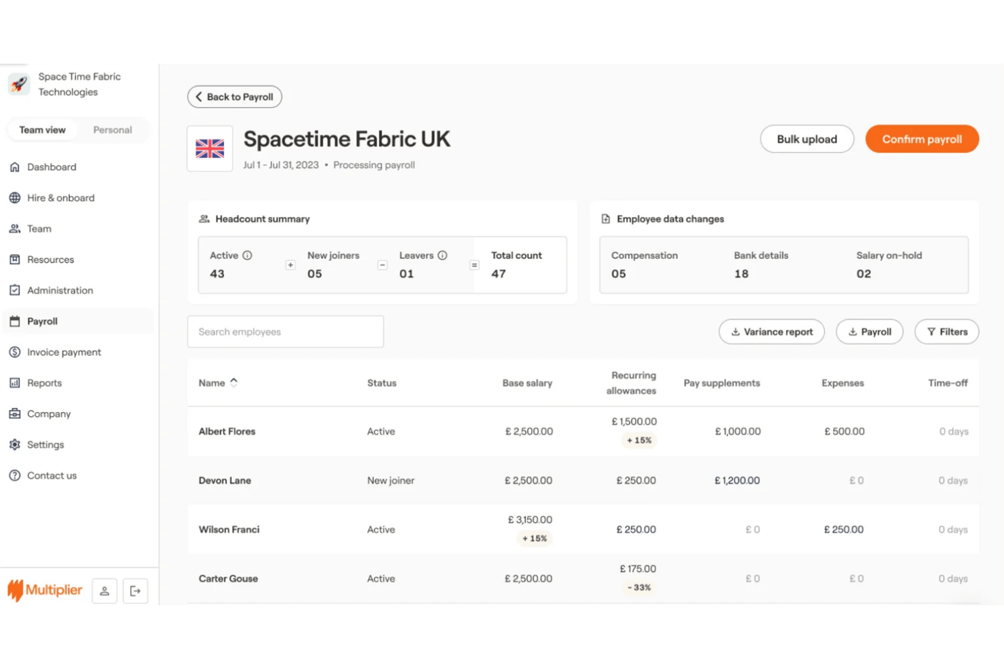Click the Wilson Franci row name
1004x669 pixels.
tap(229, 529)
